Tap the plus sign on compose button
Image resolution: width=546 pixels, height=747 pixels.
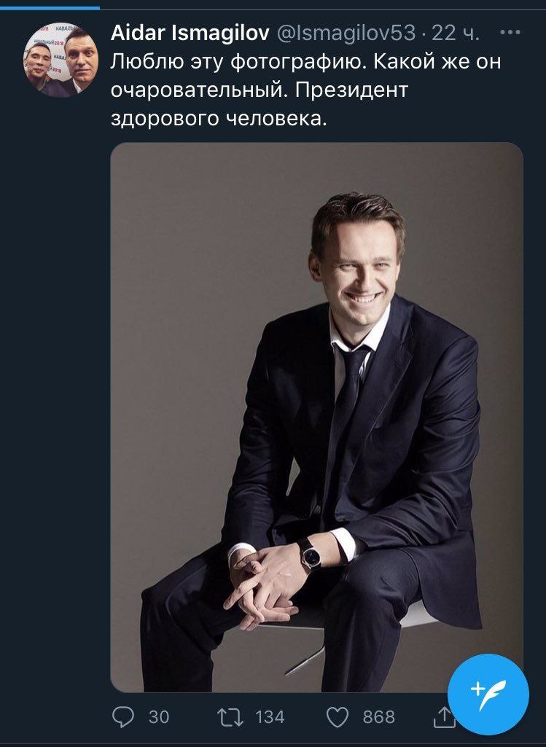pyautogui.click(x=477, y=689)
